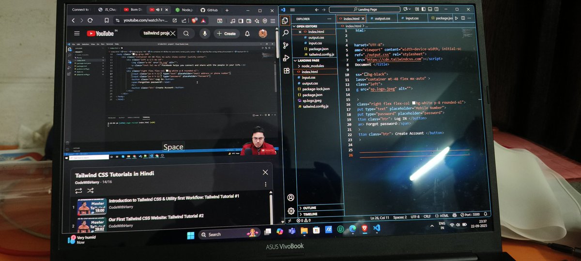Switch to the package.json editor tab

[x=441, y=18]
